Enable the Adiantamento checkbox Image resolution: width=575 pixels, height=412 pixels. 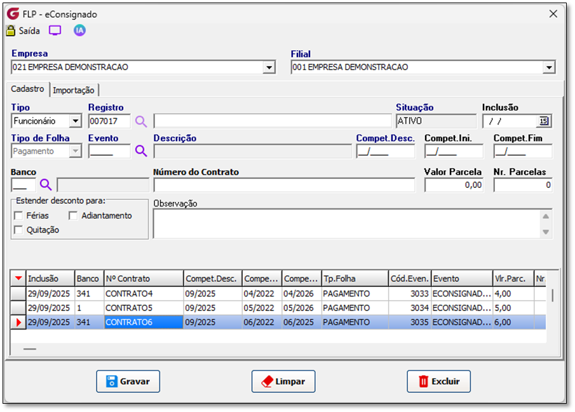tap(73, 216)
